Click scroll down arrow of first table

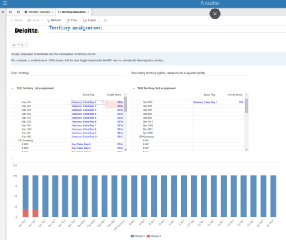pos(125,150)
